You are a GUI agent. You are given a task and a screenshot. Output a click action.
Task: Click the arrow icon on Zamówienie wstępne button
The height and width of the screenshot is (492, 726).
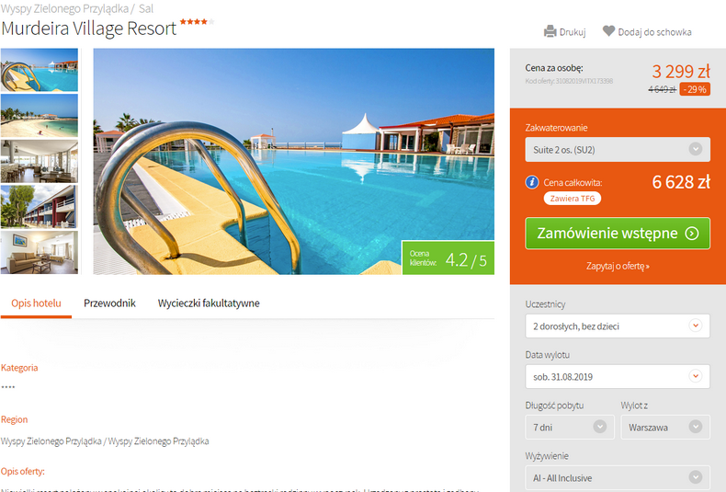tap(692, 233)
